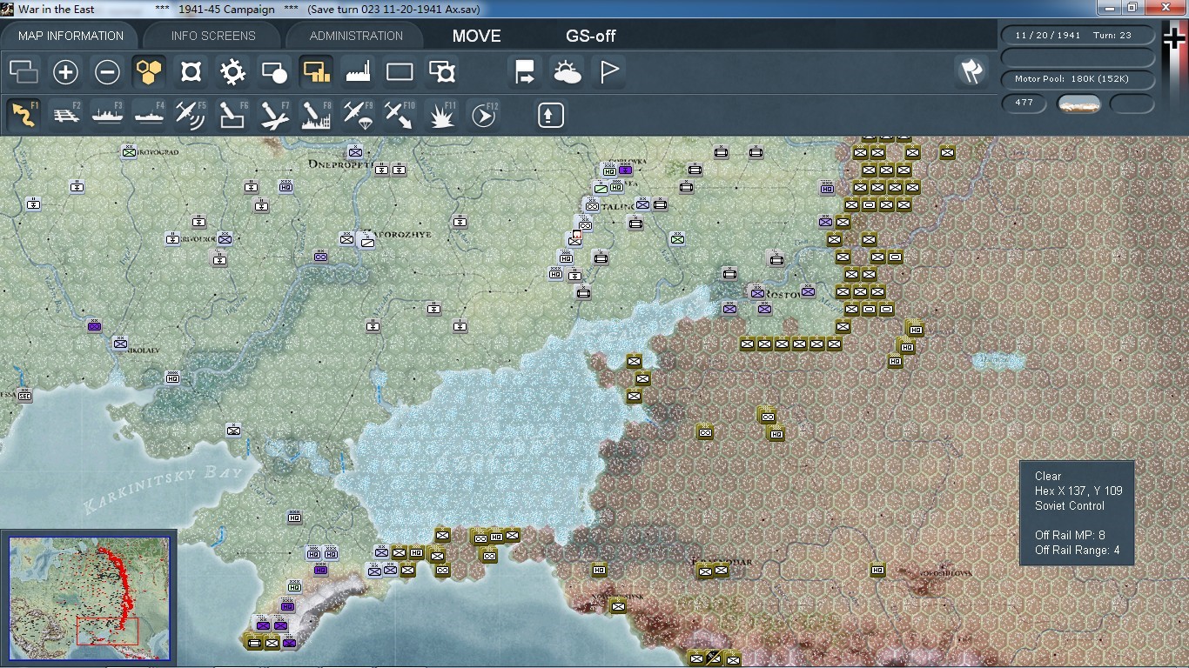Toggle the hex grid display icon
1189x668 pixels.
(150, 71)
